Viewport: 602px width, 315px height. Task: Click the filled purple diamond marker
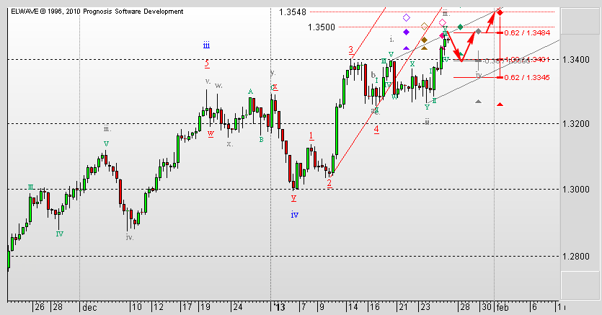tap(407, 32)
